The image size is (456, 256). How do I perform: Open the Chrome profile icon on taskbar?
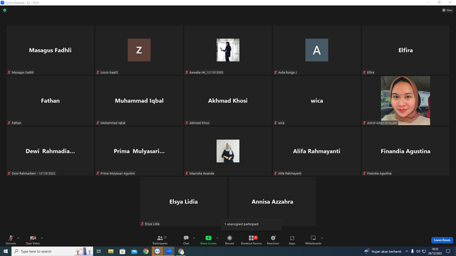point(181,251)
